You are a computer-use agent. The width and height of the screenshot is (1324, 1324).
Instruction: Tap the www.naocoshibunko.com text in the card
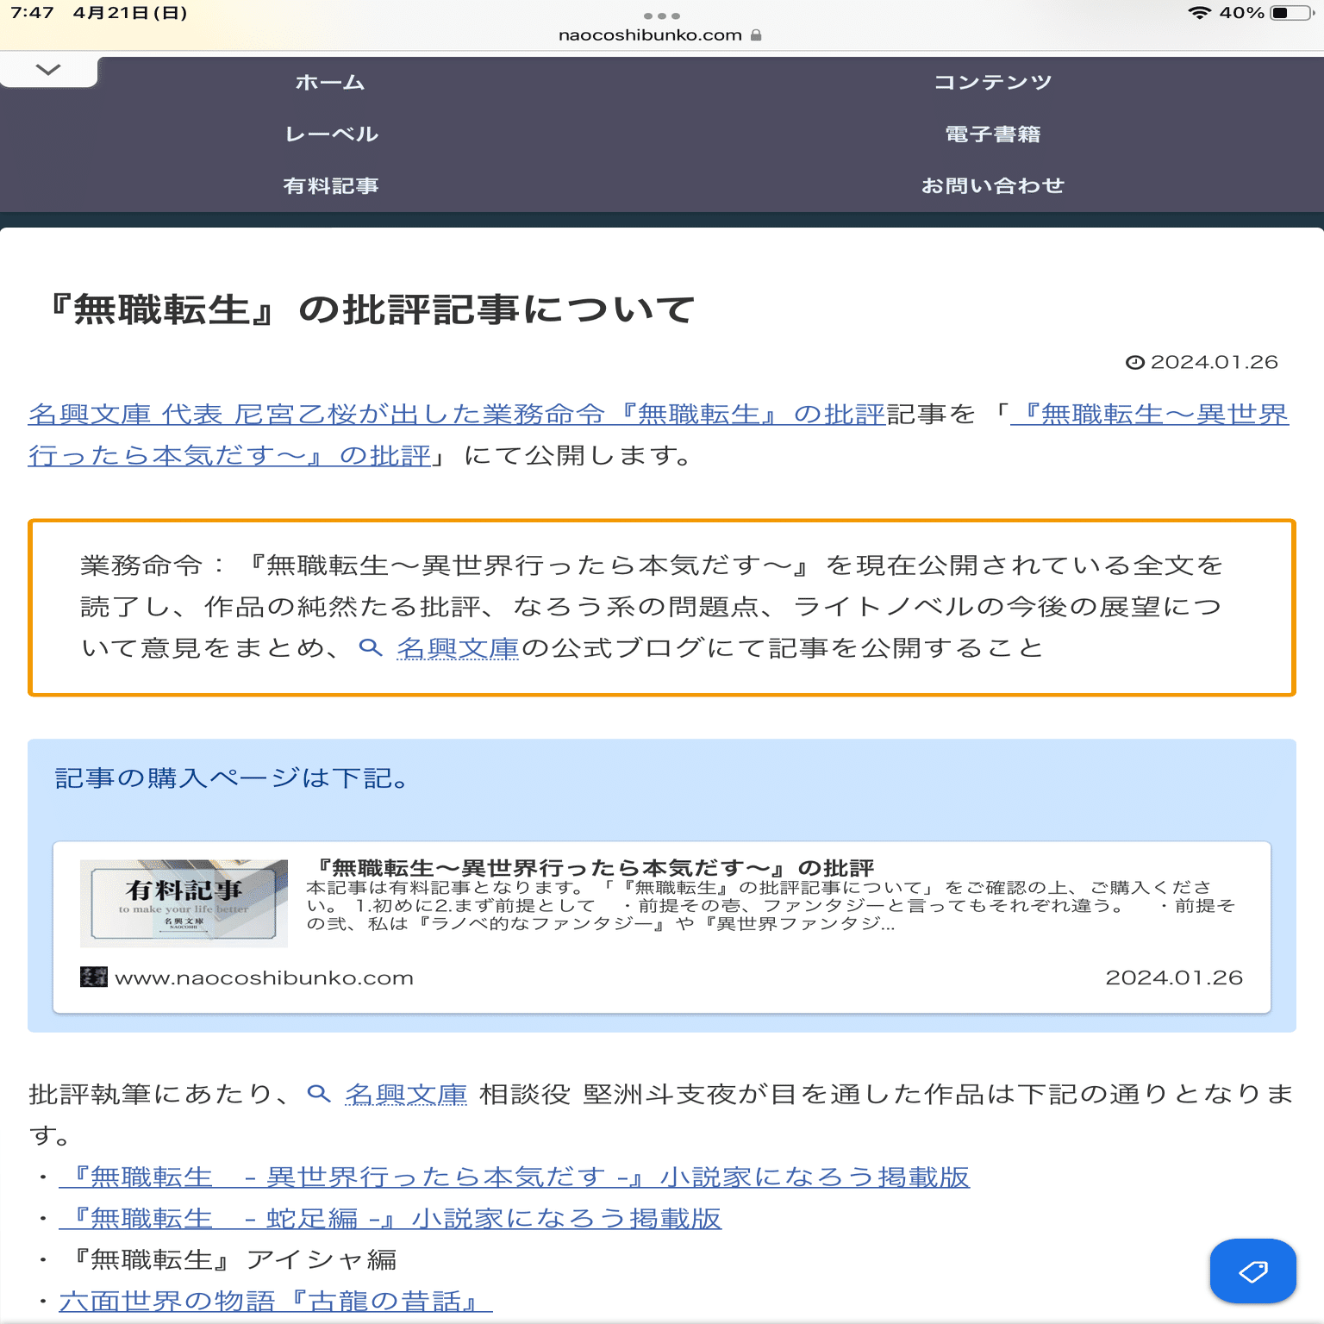tap(264, 977)
